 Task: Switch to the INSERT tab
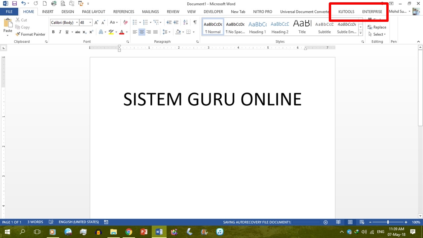coord(48,12)
